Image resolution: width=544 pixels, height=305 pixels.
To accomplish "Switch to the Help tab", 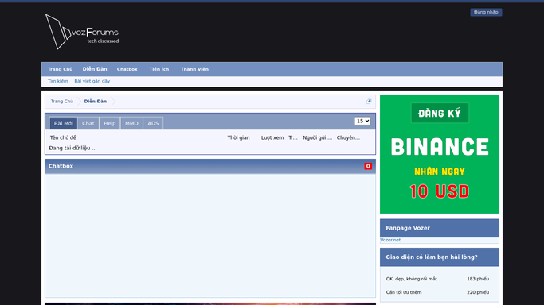I will (110, 123).
